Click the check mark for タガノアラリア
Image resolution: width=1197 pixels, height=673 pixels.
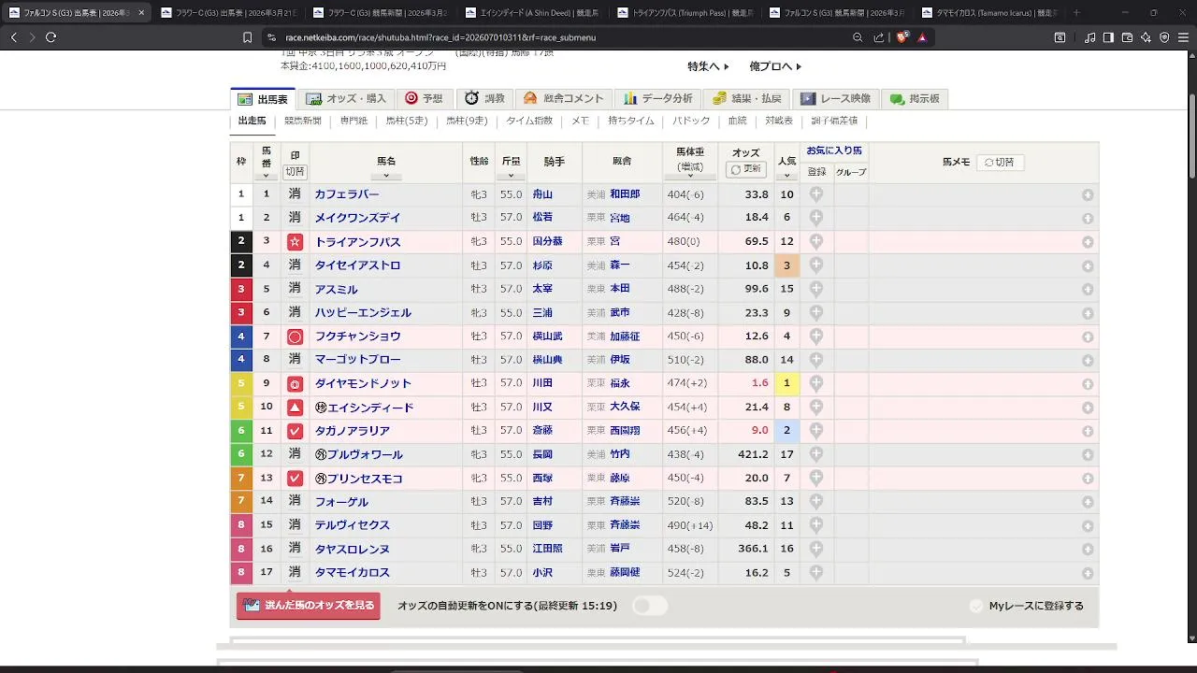click(x=295, y=431)
